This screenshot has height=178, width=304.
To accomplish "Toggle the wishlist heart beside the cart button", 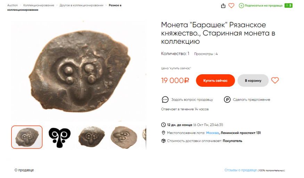I will coord(275,80).
